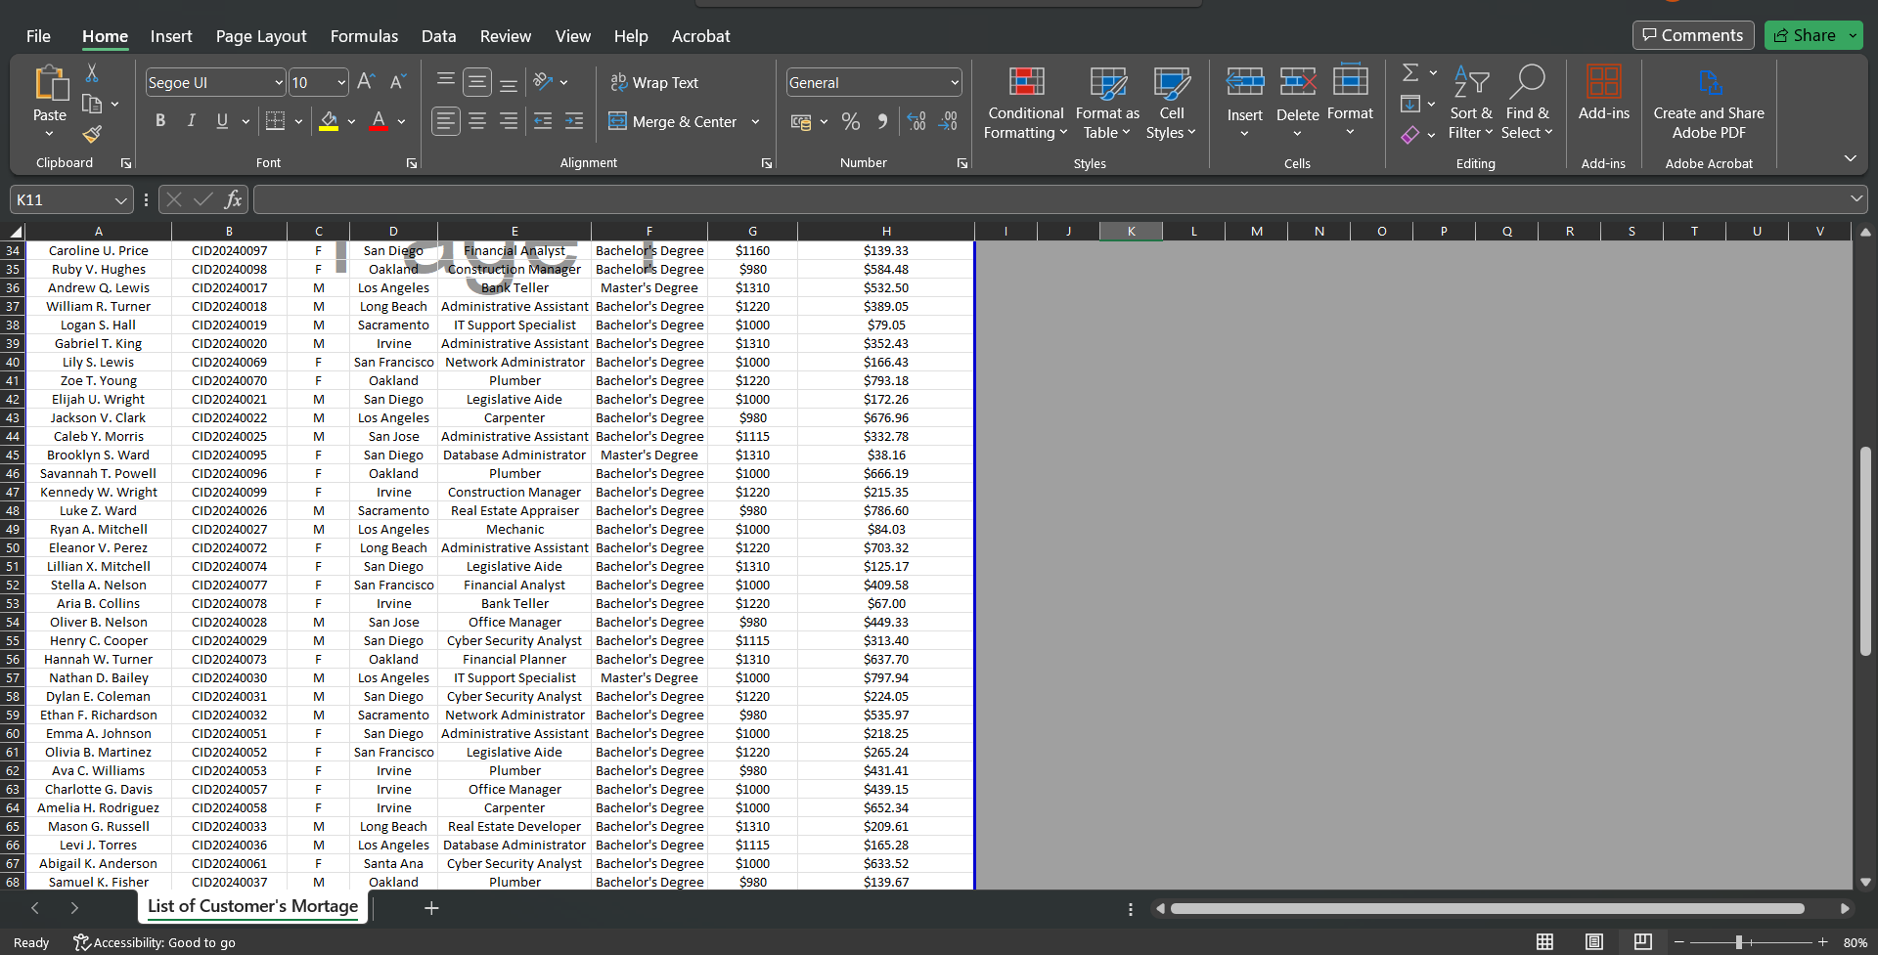Adjust the zoom slider handle
The width and height of the screenshot is (1878, 955).
[x=1739, y=942]
